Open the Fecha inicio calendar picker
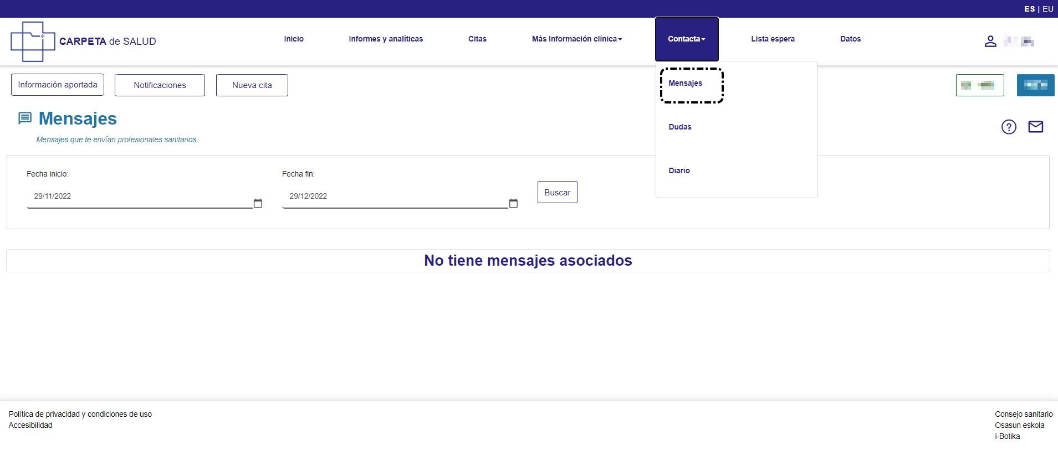This screenshot has width=1058, height=450. point(258,203)
